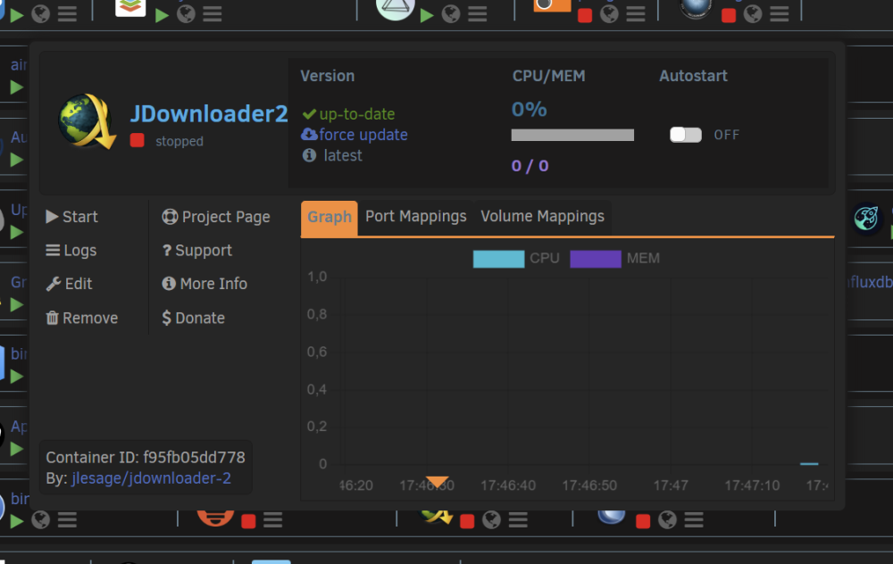893x564 pixels.
Task: Open More Info for JDownloader2
Action: 204,284
